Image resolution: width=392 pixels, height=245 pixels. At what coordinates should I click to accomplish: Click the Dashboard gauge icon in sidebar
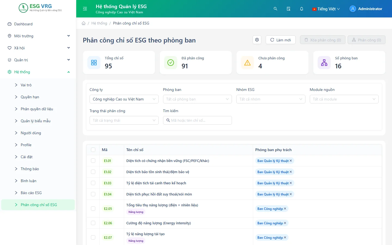click(x=10, y=24)
